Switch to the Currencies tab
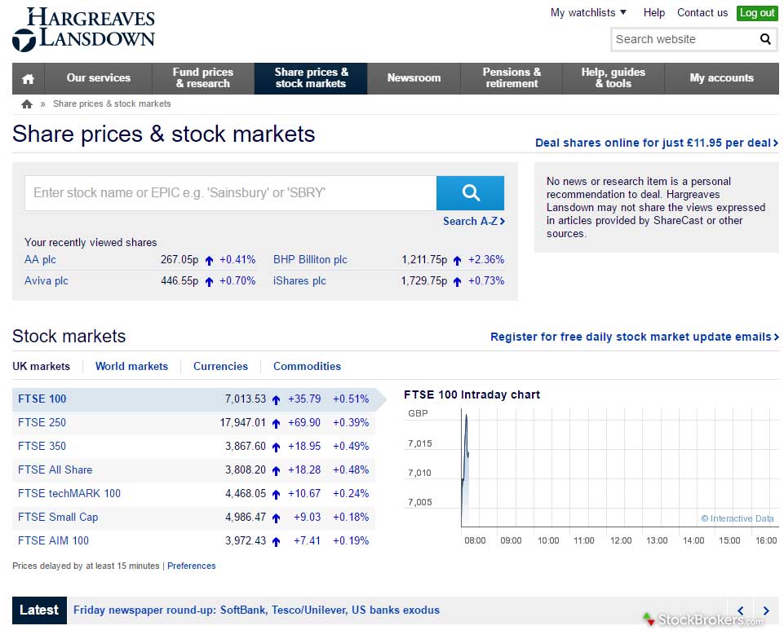Image resolution: width=784 pixels, height=639 pixels. point(220,366)
